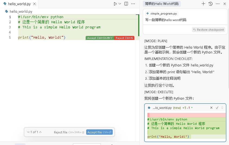
Task: Click print("Hello, World!") line in editor
Action: [x=42, y=38]
